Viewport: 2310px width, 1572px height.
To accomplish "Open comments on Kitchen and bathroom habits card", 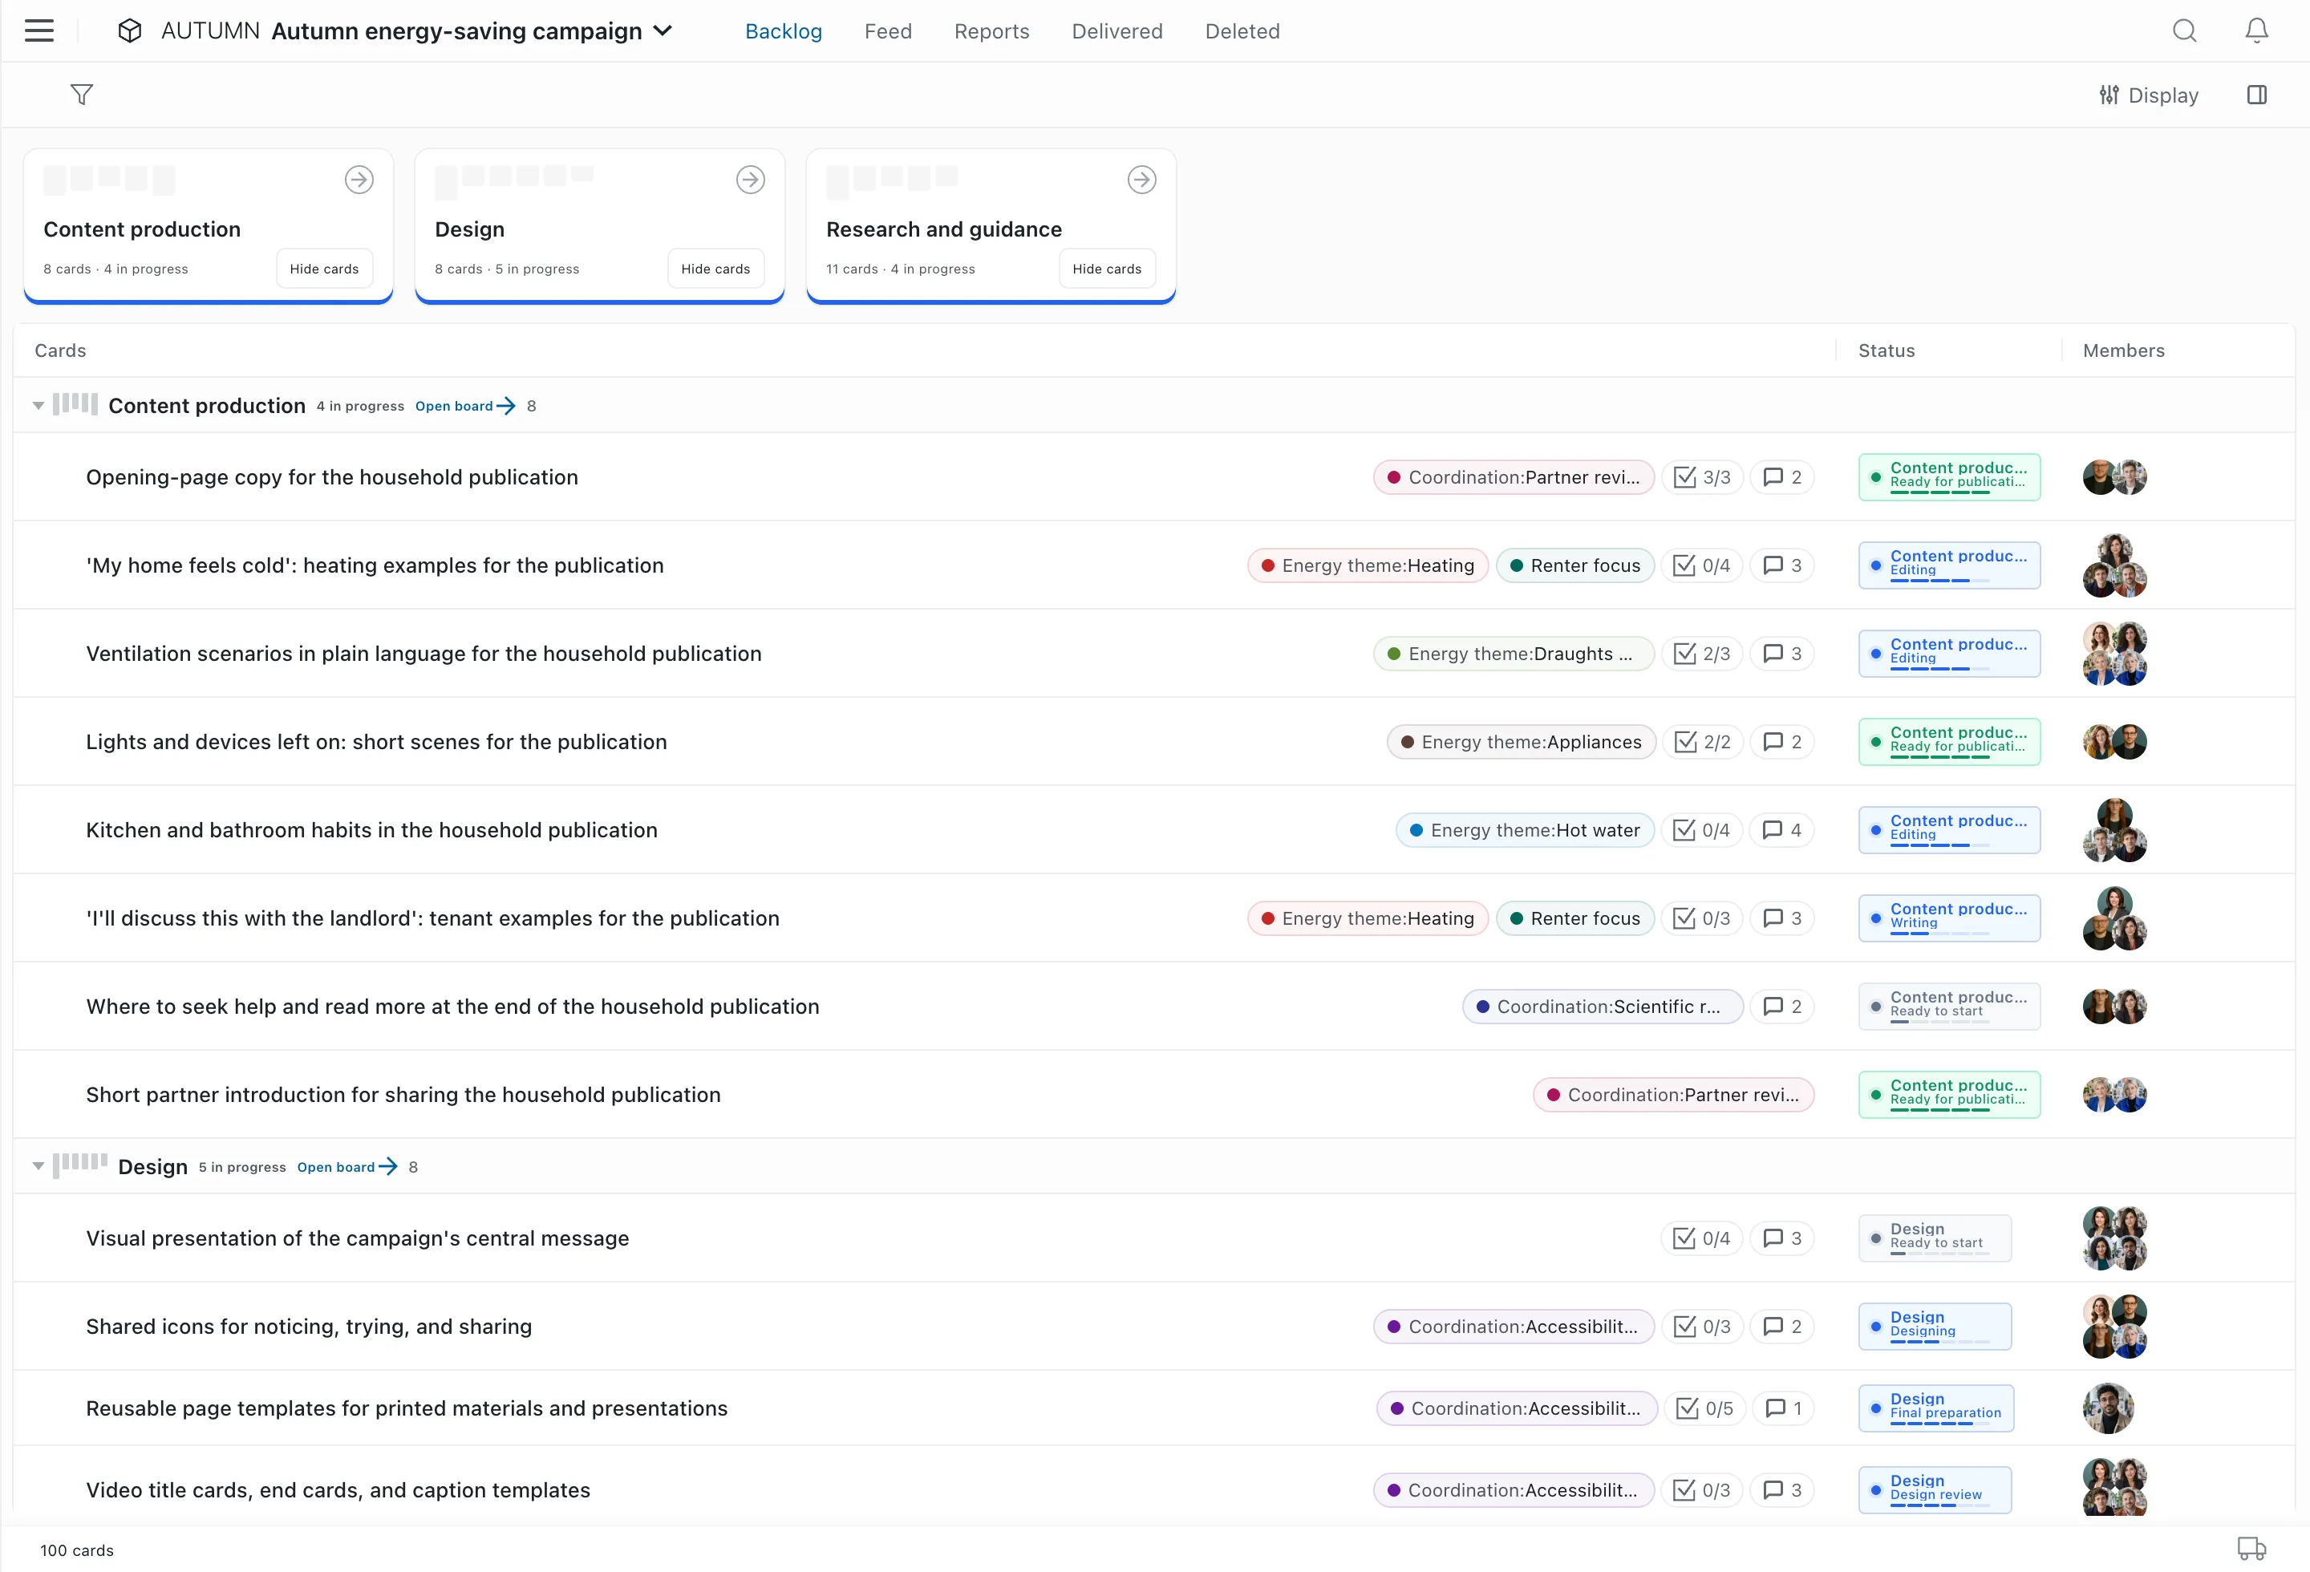I will [1781, 830].
